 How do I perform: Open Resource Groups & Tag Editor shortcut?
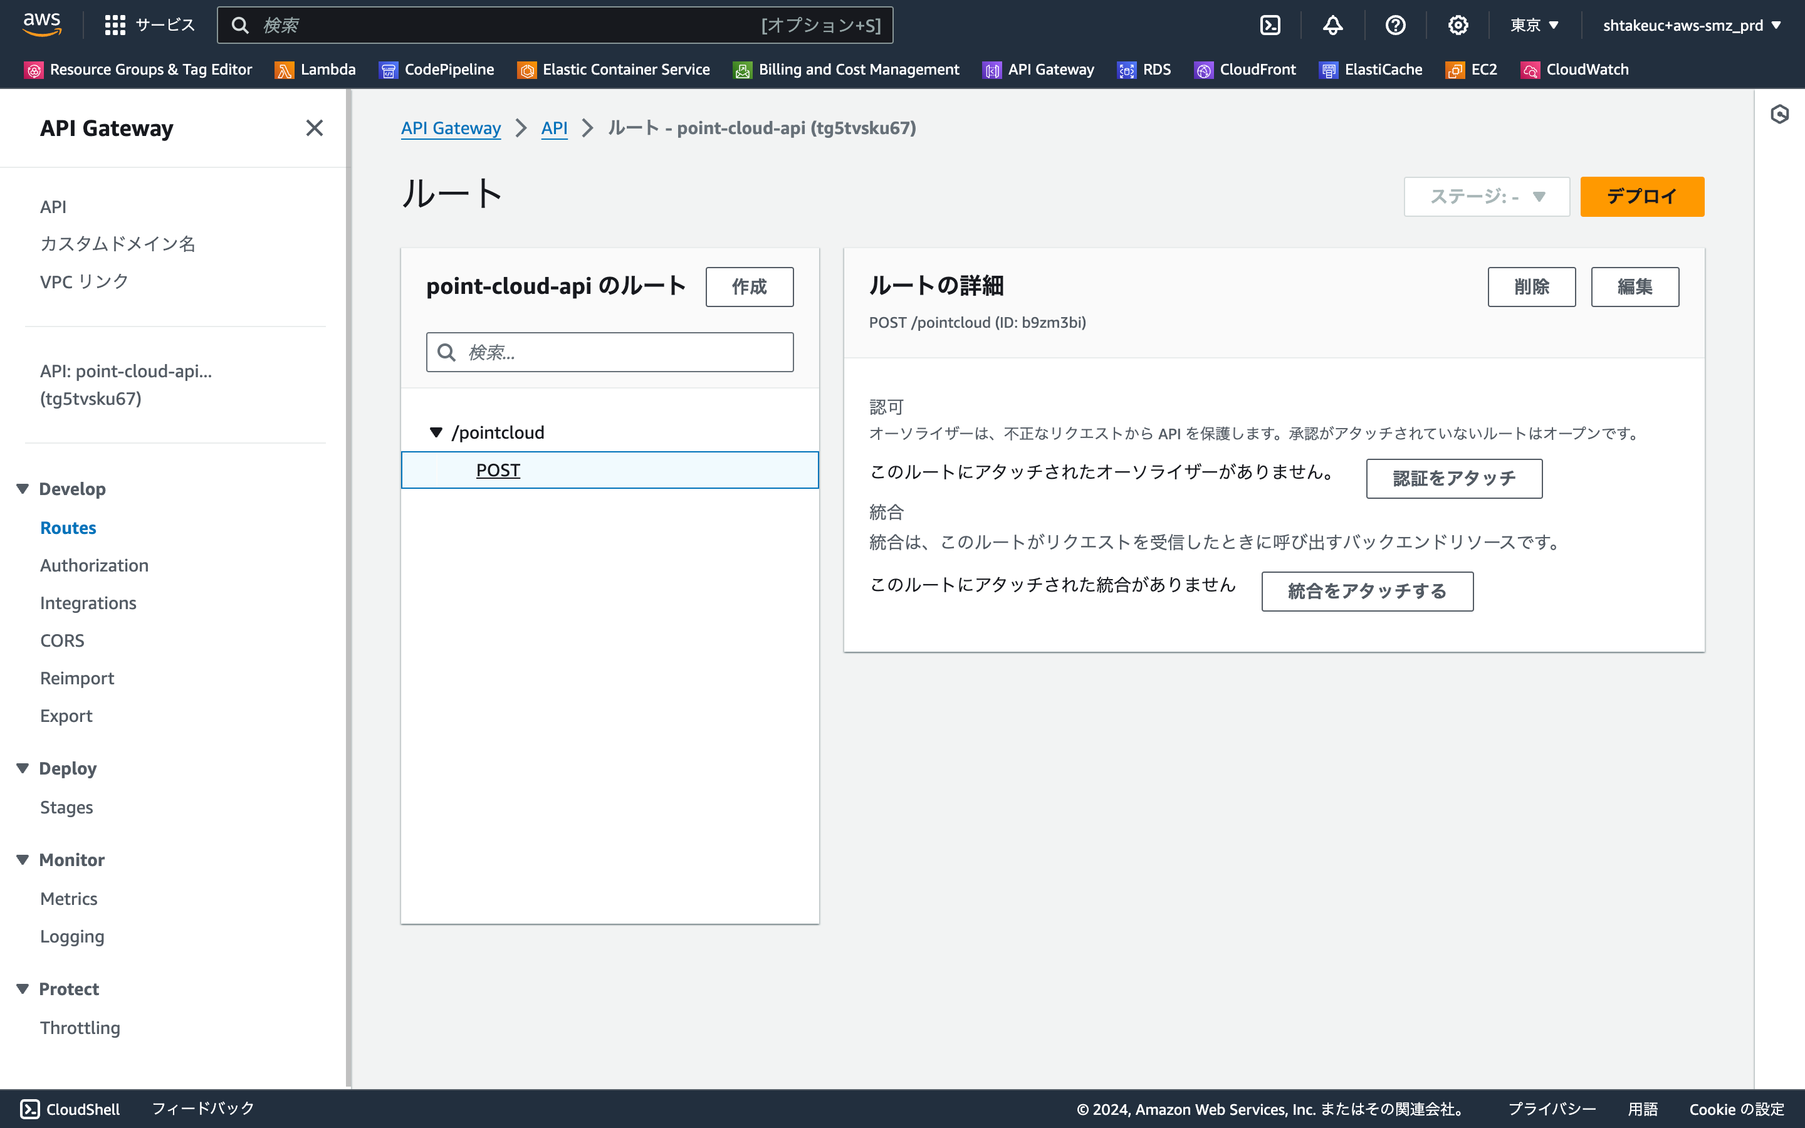[139, 70]
